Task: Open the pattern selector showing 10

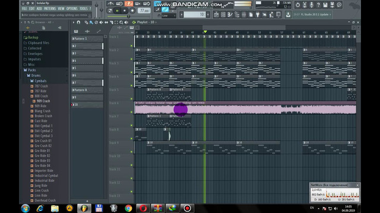Action: pos(195,15)
